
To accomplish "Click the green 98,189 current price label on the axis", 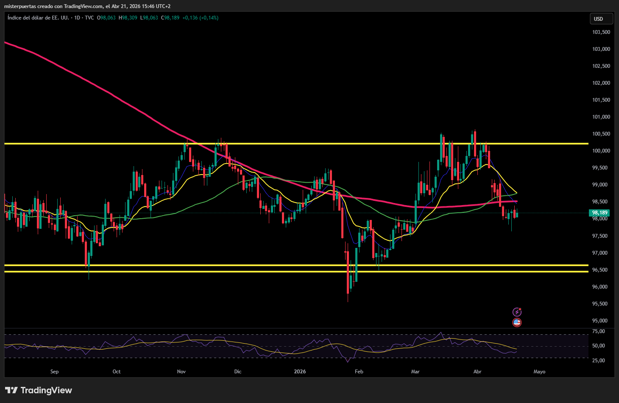I will click(599, 213).
